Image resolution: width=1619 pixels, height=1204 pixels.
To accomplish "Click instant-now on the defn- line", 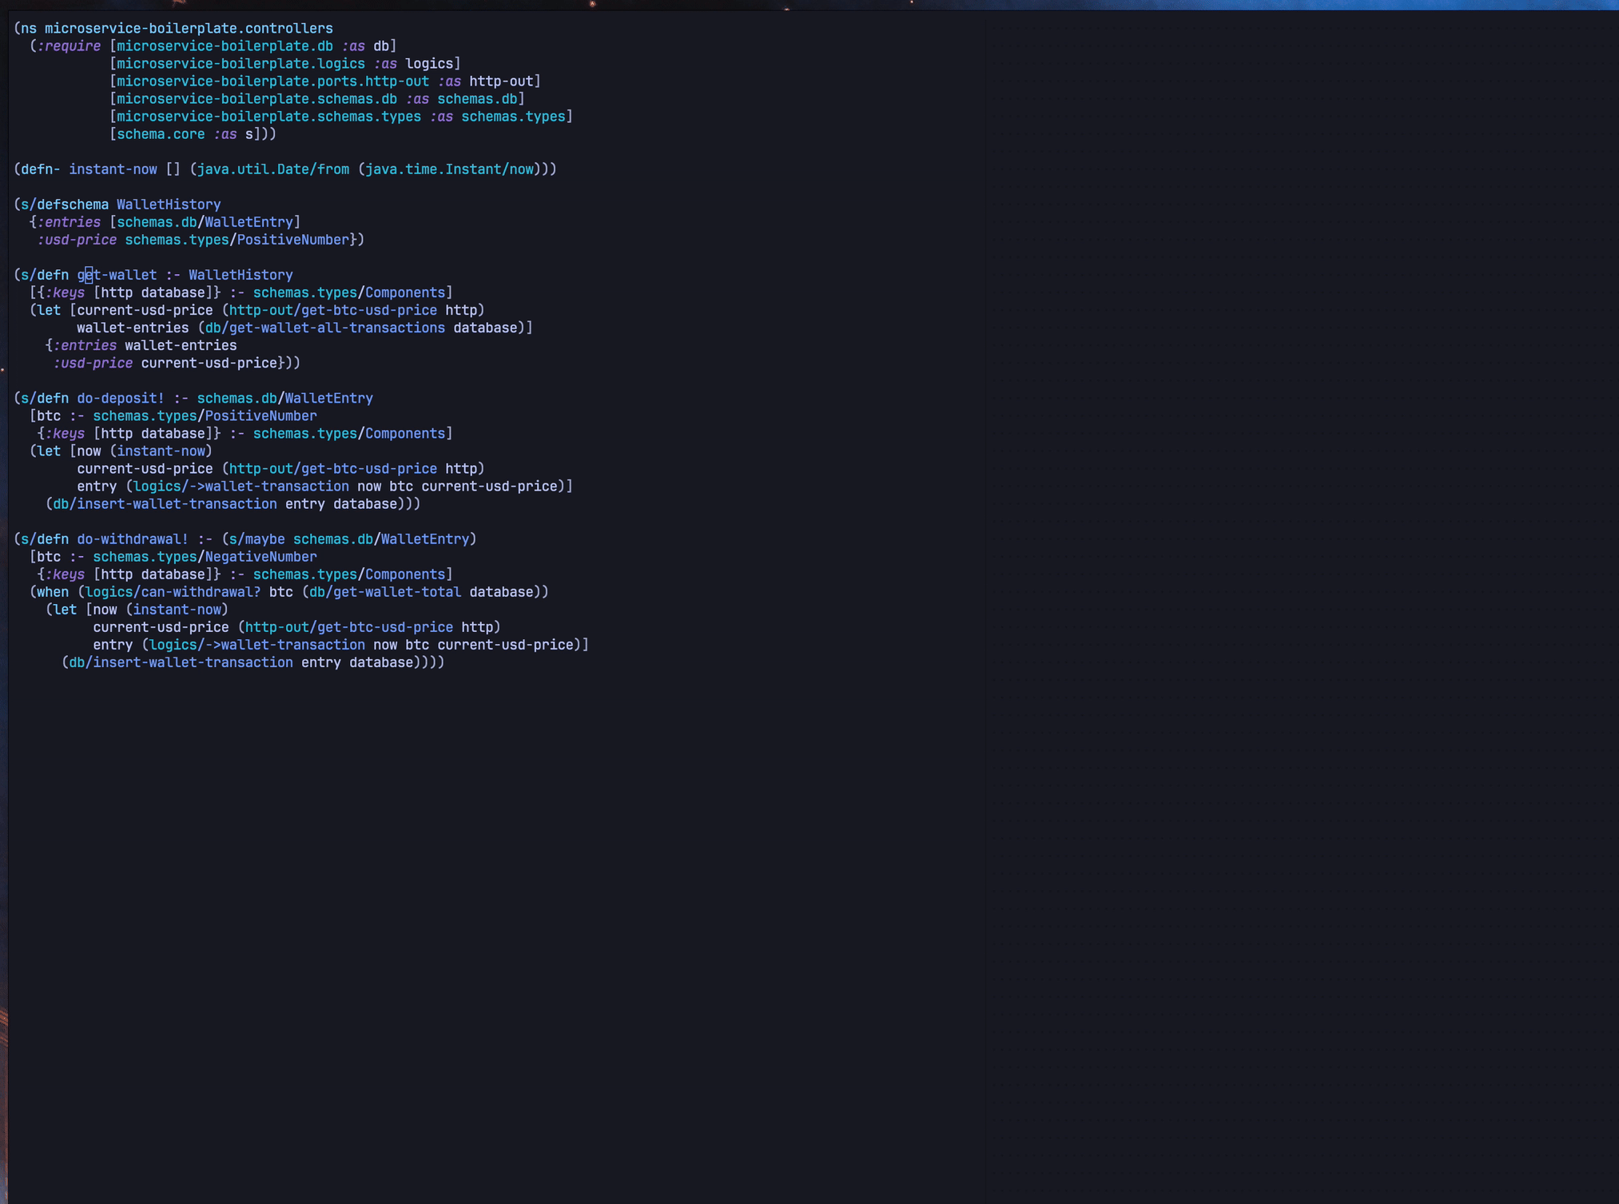I will tap(113, 169).
